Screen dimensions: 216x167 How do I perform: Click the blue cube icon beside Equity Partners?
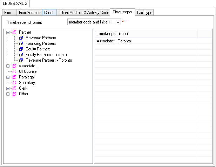pyautogui.click(x=21, y=49)
